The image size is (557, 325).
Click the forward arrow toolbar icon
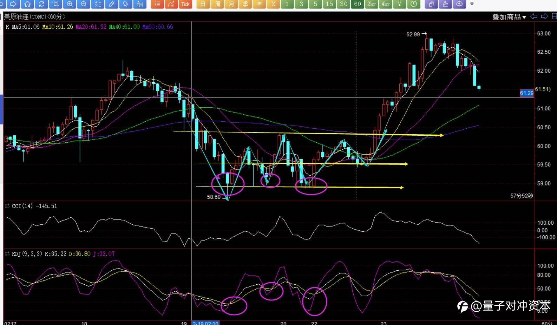13,4
